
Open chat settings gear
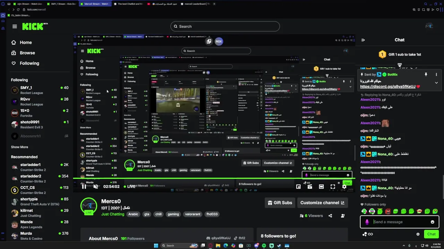tap(418, 234)
